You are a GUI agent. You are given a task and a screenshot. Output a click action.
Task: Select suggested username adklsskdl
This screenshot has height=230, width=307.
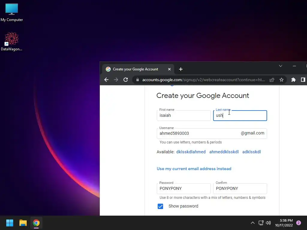252,152
